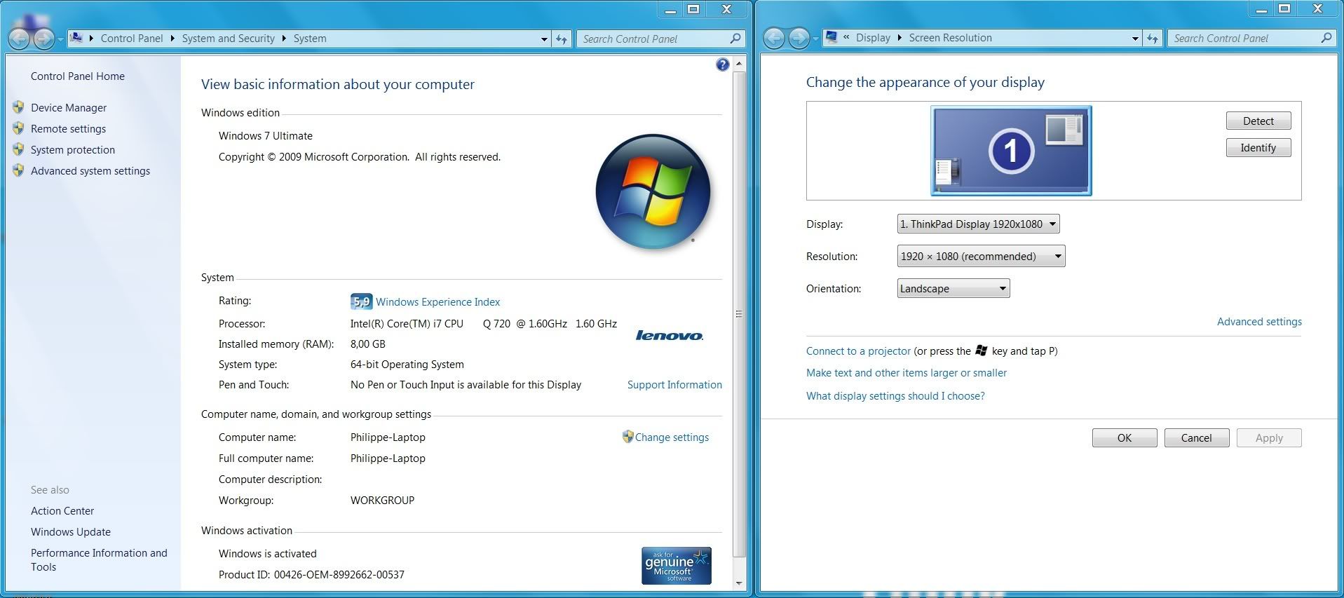Click the display icon in Screen Resolution address bar

(831, 37)
